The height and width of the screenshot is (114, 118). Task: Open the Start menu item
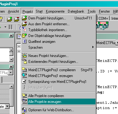39,11
